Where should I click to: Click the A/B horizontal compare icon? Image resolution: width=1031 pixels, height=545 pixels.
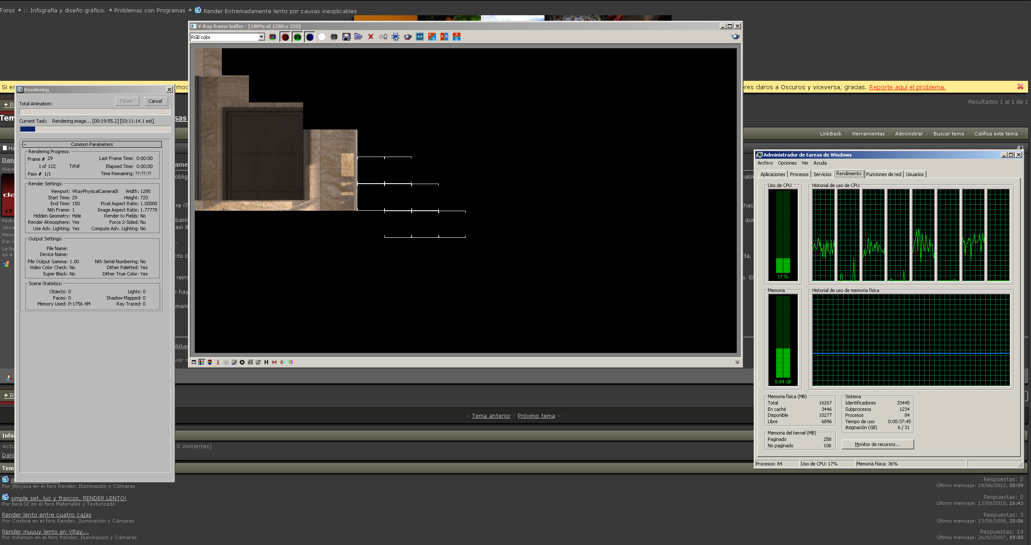[x=444, y=37]
